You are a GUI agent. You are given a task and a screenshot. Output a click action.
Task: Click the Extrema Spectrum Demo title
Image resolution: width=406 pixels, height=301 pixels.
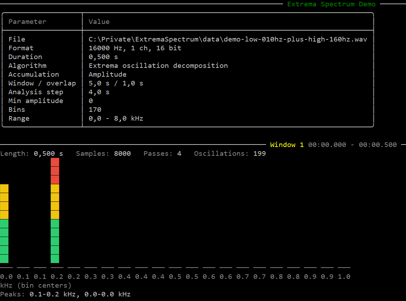[331, 4]
